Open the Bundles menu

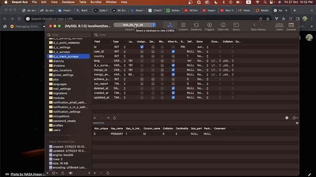coord(96,2)
